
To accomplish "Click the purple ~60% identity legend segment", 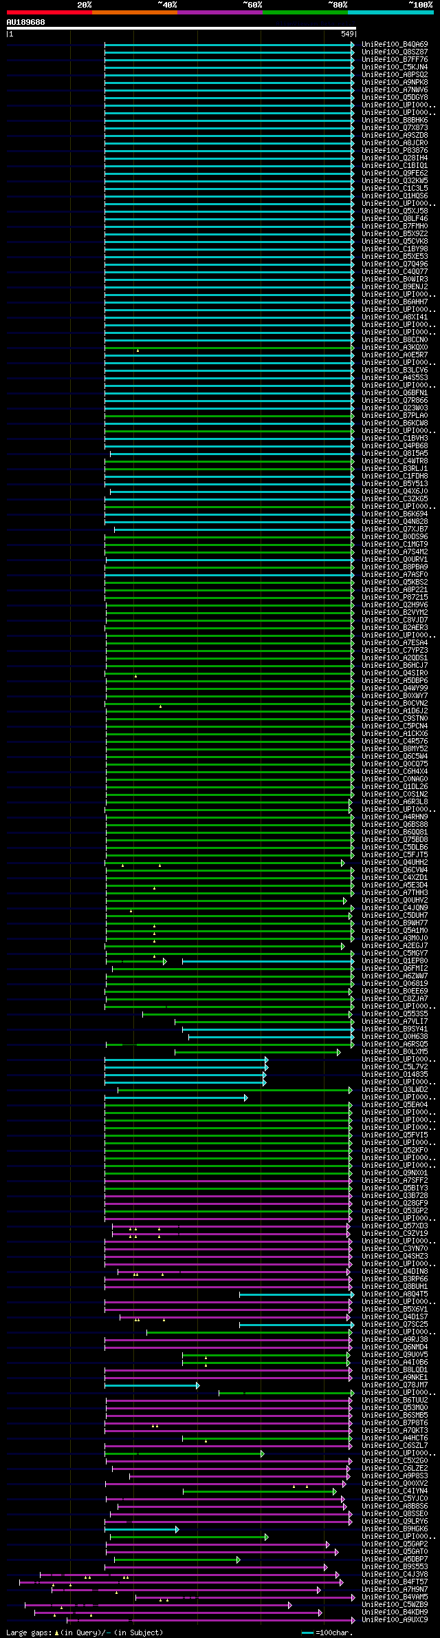I will click(x=220, y=12).
